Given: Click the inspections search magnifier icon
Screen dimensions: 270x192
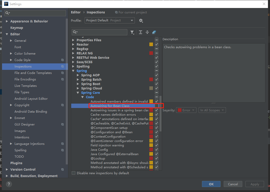Looking at the screenshot, I should [x=75, y=32].
